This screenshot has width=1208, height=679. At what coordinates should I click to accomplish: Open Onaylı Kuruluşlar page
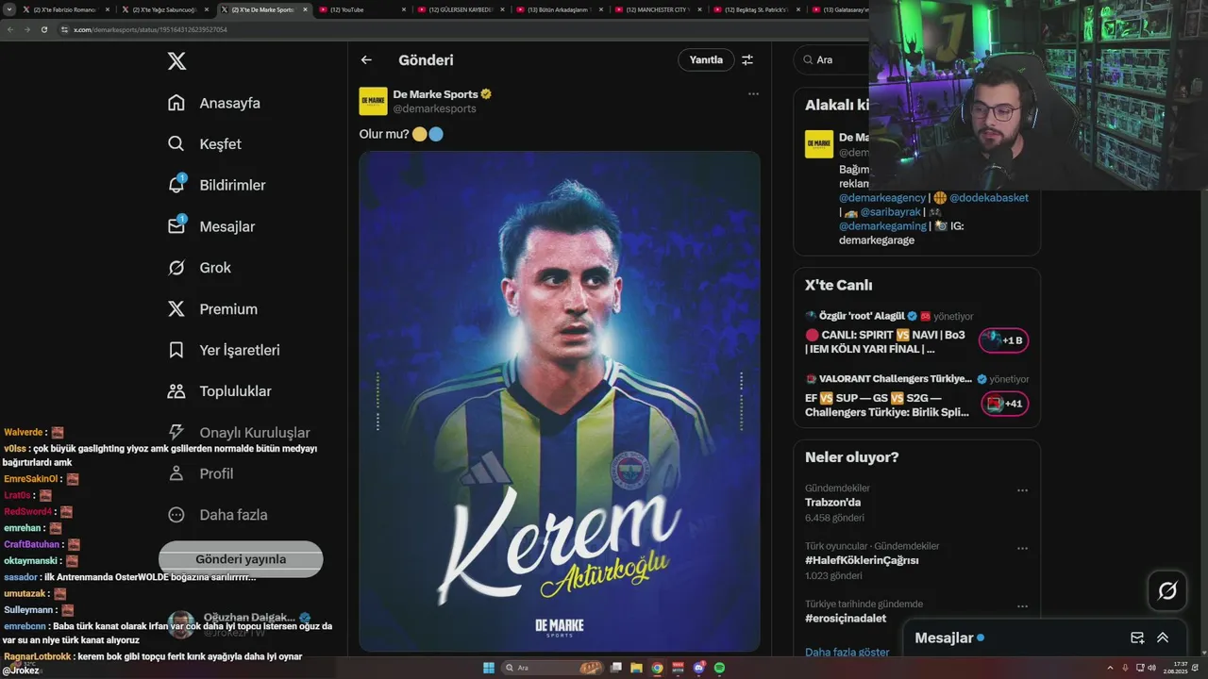239,433
